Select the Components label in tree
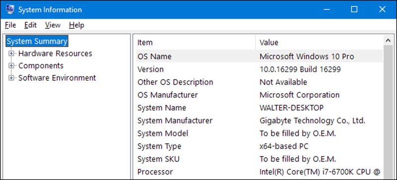Viewport: 397px width, 180px height. pyautogui.click(x=41, y=66)
